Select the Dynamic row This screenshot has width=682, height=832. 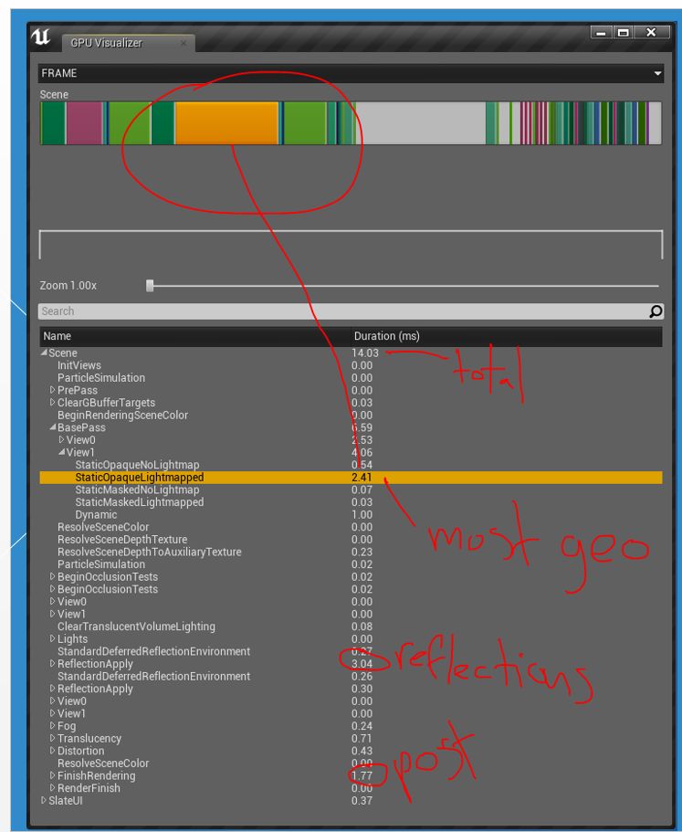point(351,515)
